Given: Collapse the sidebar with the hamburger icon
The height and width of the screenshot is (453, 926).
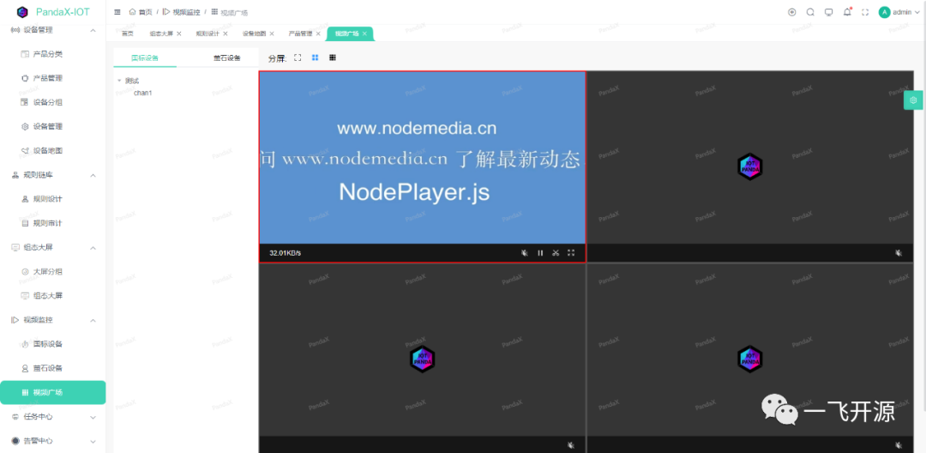Looking at the screenshot, I should coord(117,12).
